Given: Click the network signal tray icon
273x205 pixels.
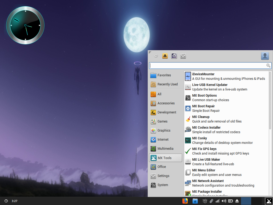Looking at the screenshot, I should (218, 201).
